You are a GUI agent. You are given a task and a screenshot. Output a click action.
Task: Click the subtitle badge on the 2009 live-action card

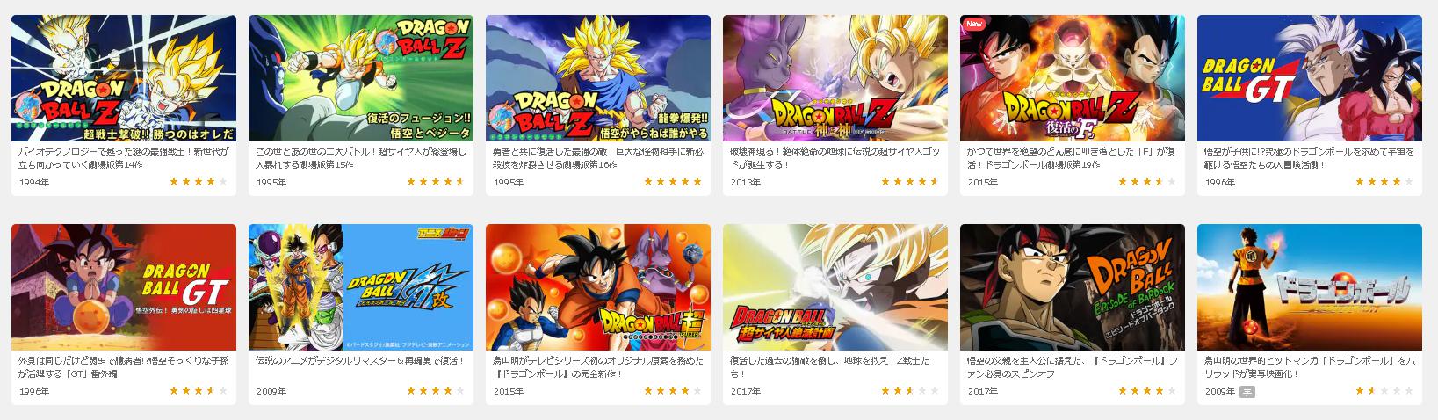1247,392
